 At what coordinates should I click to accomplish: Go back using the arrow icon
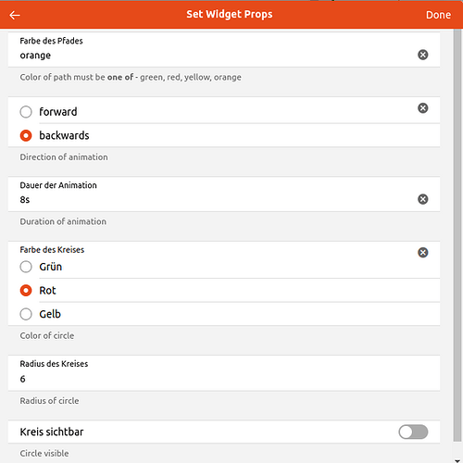pos(15,15)
